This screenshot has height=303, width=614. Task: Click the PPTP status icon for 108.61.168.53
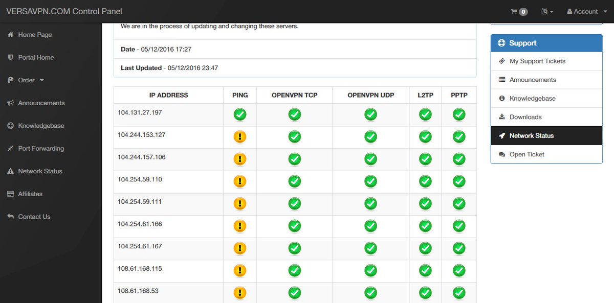click(458, 293)
